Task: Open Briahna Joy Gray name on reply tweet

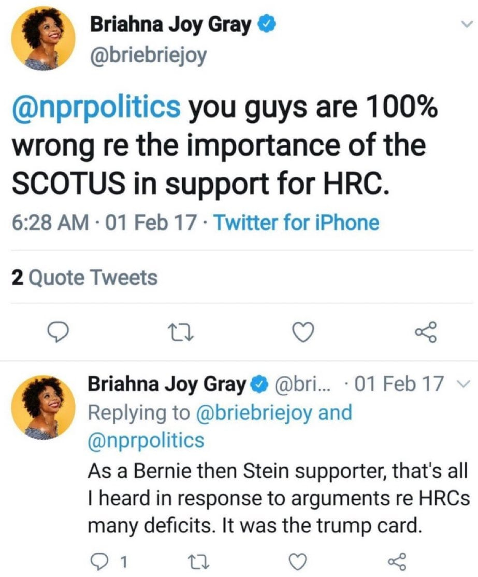Action: [167, 384]
